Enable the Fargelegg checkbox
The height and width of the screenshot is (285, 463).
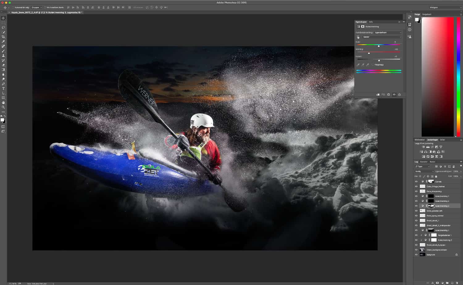373,65
